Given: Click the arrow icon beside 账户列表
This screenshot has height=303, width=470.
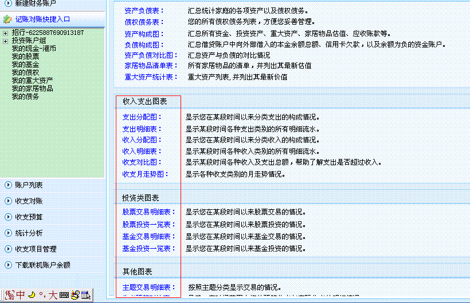Looking at the screenshot, I should [7, 185].
